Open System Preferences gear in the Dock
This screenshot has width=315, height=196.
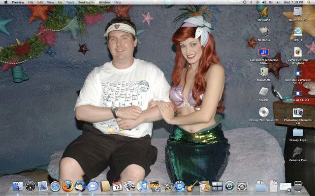tap(242, 186)
